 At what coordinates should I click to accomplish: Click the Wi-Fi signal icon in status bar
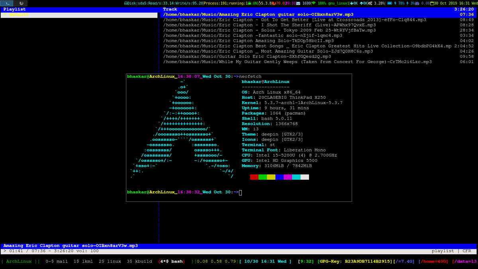point(313,3)
